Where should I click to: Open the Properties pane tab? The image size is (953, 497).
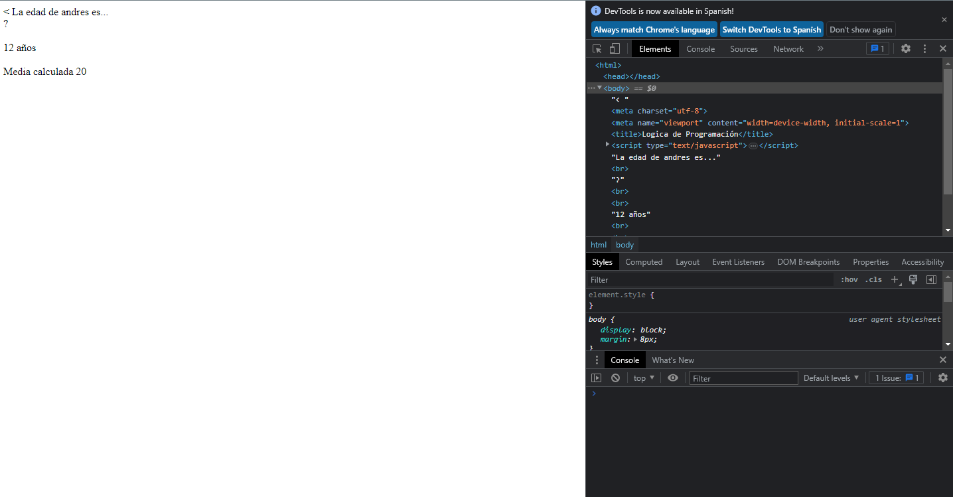871,261
